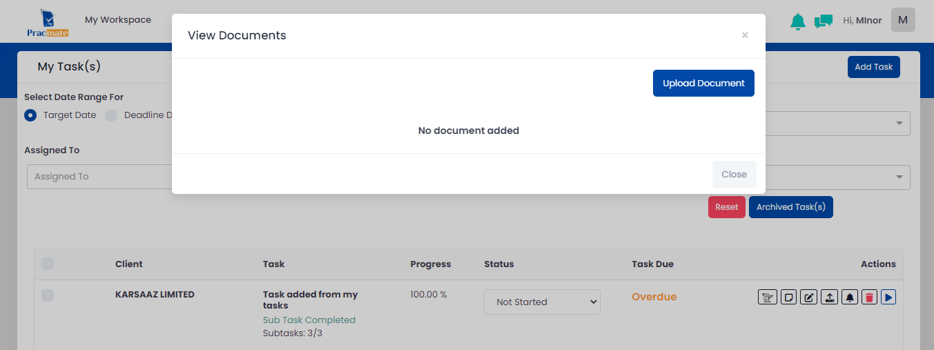Click the reminder bell icon in task row

coord(850,297)
